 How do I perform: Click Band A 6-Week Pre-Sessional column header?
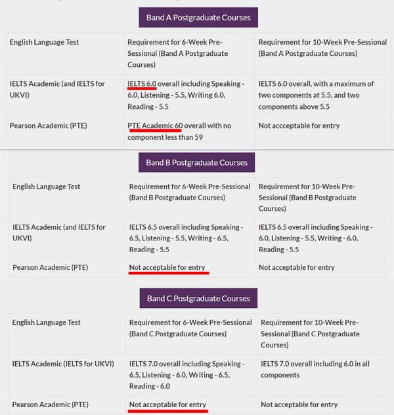coord(174,53)
